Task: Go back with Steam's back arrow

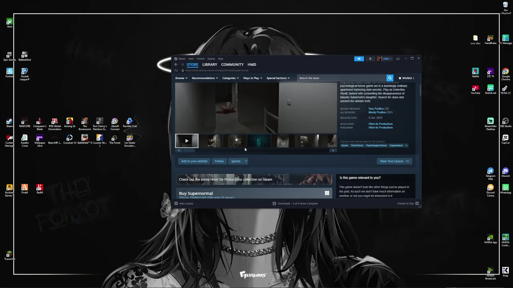Action: (176, 64)
